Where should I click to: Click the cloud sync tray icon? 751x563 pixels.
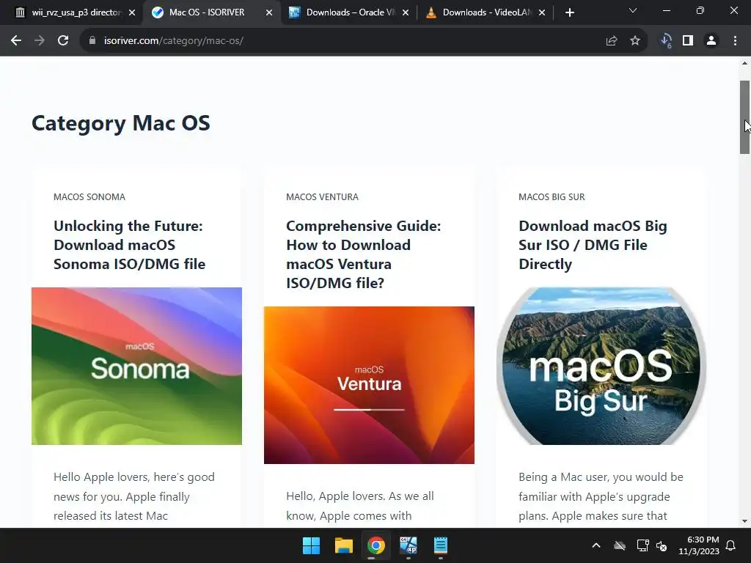tap(620, 545)
